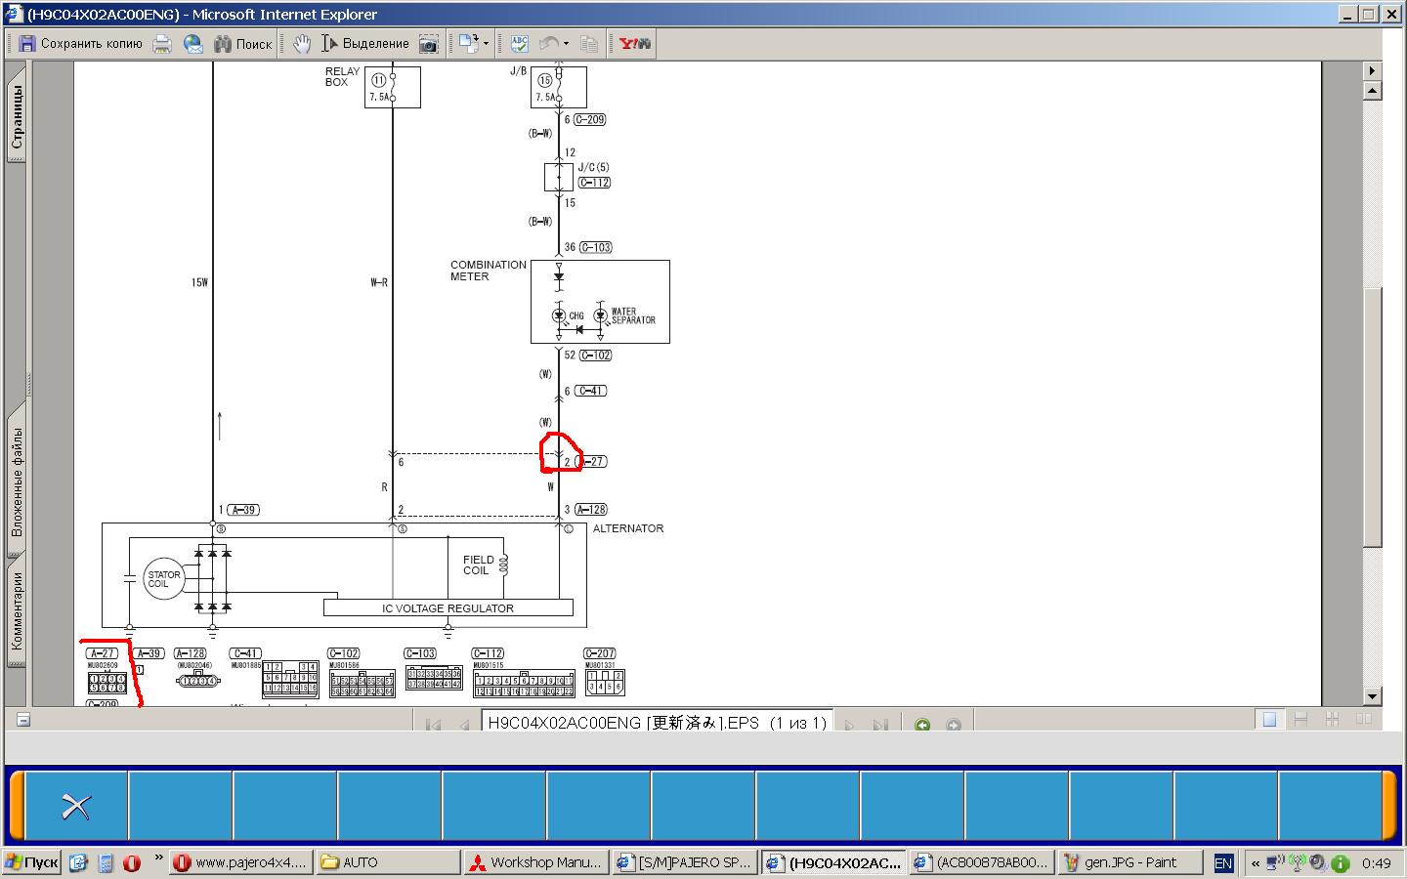
Task: Select the Snapshot camera tool
Action: click(428, 44)
